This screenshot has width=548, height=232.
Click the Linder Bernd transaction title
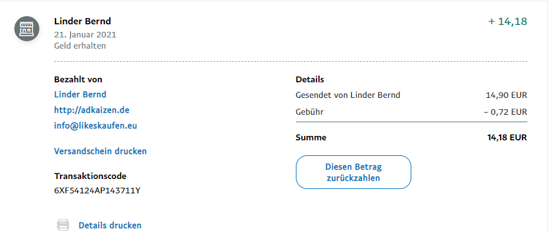pos(82,21)
